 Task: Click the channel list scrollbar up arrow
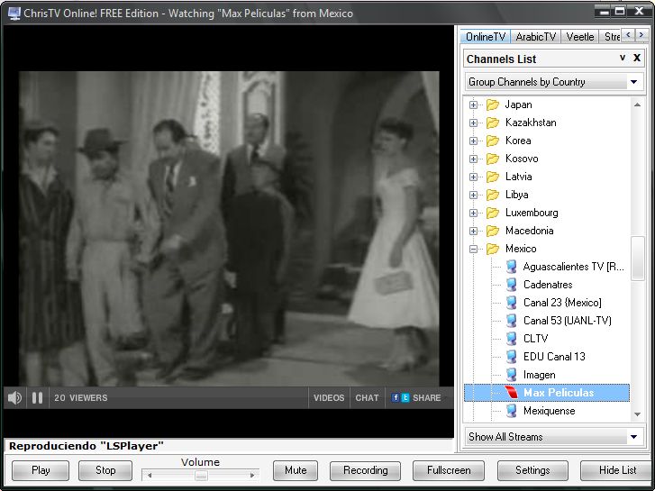[637, 105]
